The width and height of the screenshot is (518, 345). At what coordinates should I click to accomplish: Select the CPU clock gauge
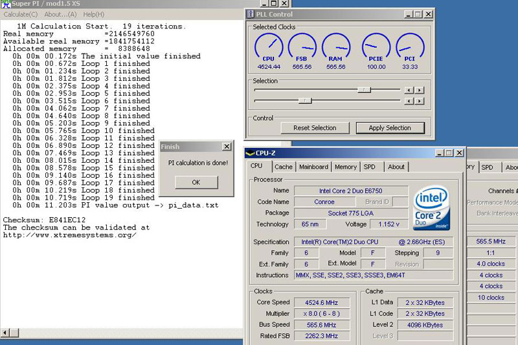(268, 47)
